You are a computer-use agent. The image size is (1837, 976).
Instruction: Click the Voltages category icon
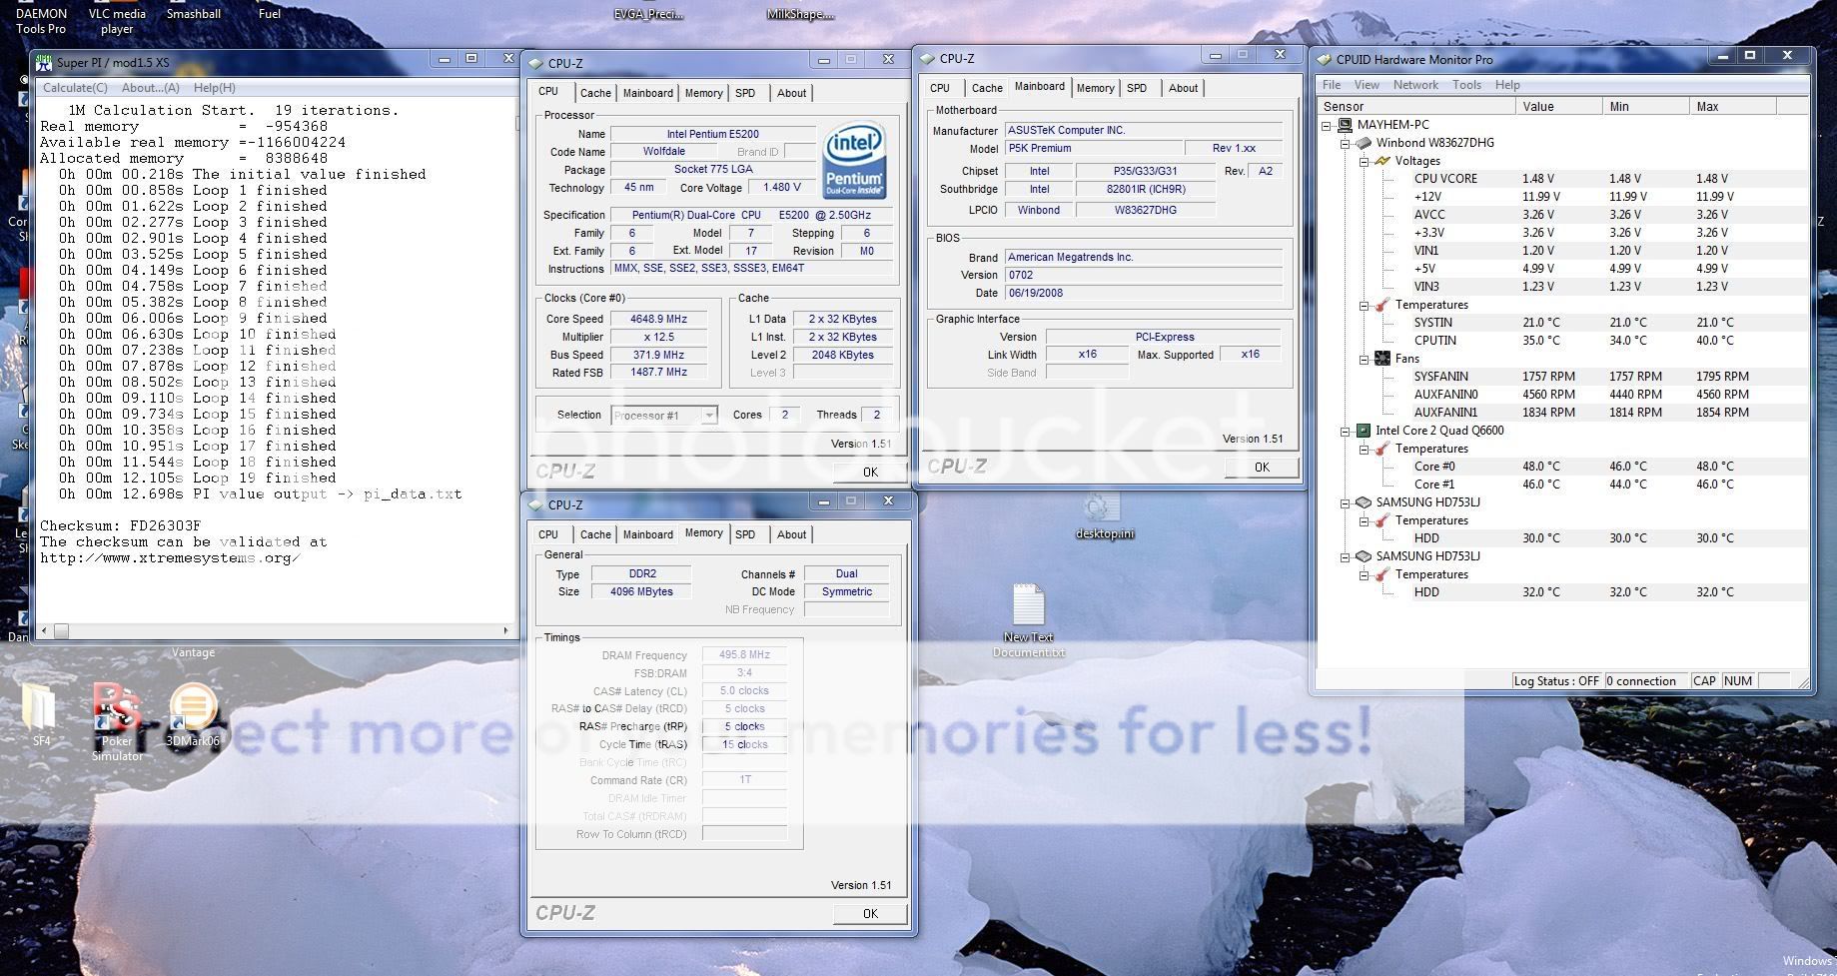(x=1382, y=161)
